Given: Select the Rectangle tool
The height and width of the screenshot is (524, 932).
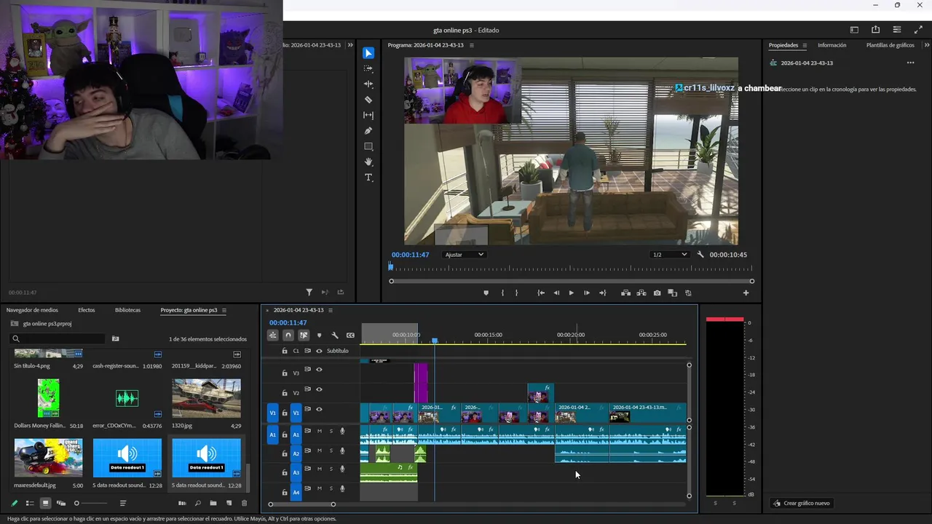Looking at the screenshot, I should tap(368, 146).
